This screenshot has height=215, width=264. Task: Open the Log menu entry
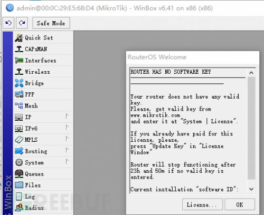[x=43, y=197]
